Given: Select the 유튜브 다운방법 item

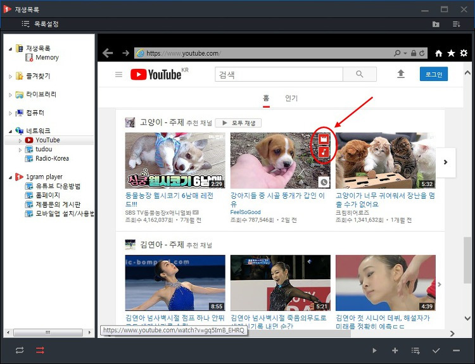Looking at the screenshot, I should [x=58, y=186].
